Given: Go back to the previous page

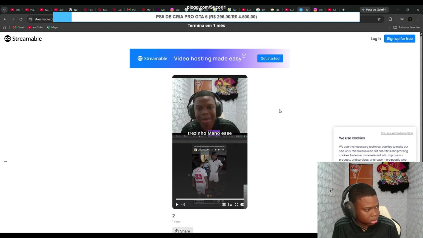Looking at the screenshot, I should tap(5, 19).
